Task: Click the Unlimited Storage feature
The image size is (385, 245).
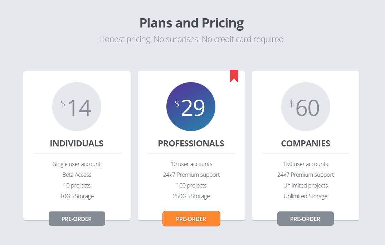Action: pyautogui.click(x=305, y=196)
